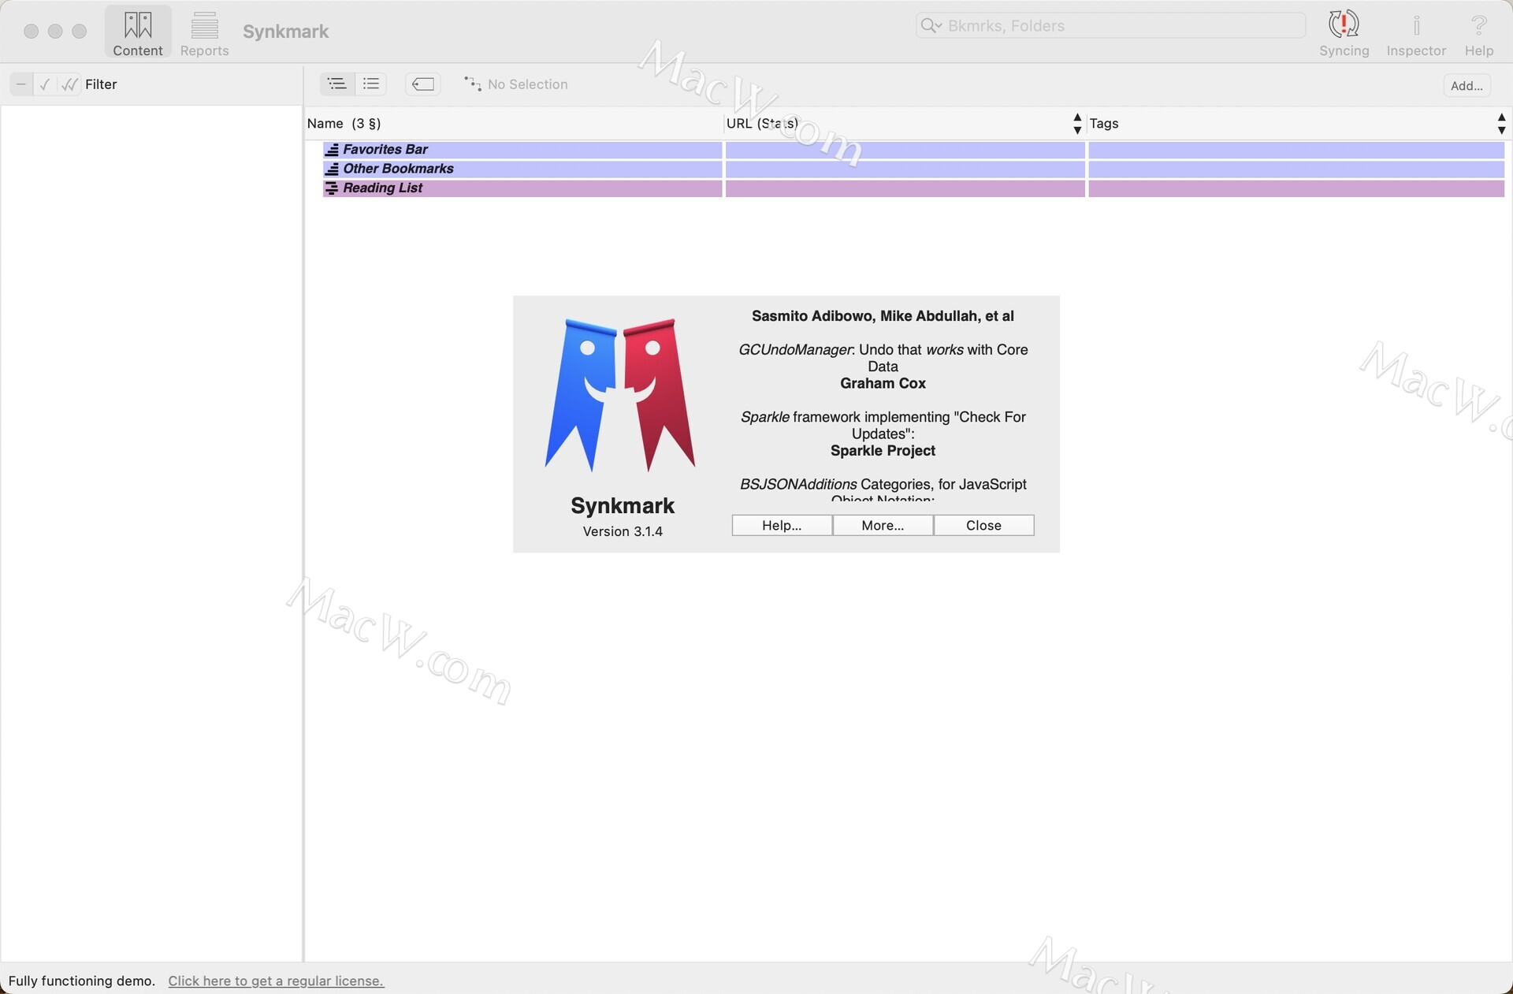Image resolution: width=1513 pixels, height=994 pixels.
Task: Click the Synkmark window title
Action: tap(285, 32)
